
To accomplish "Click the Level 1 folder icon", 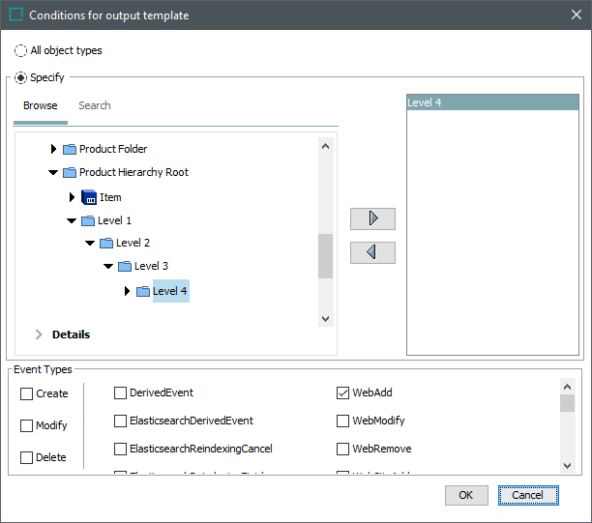I will [x=88, y=220].
